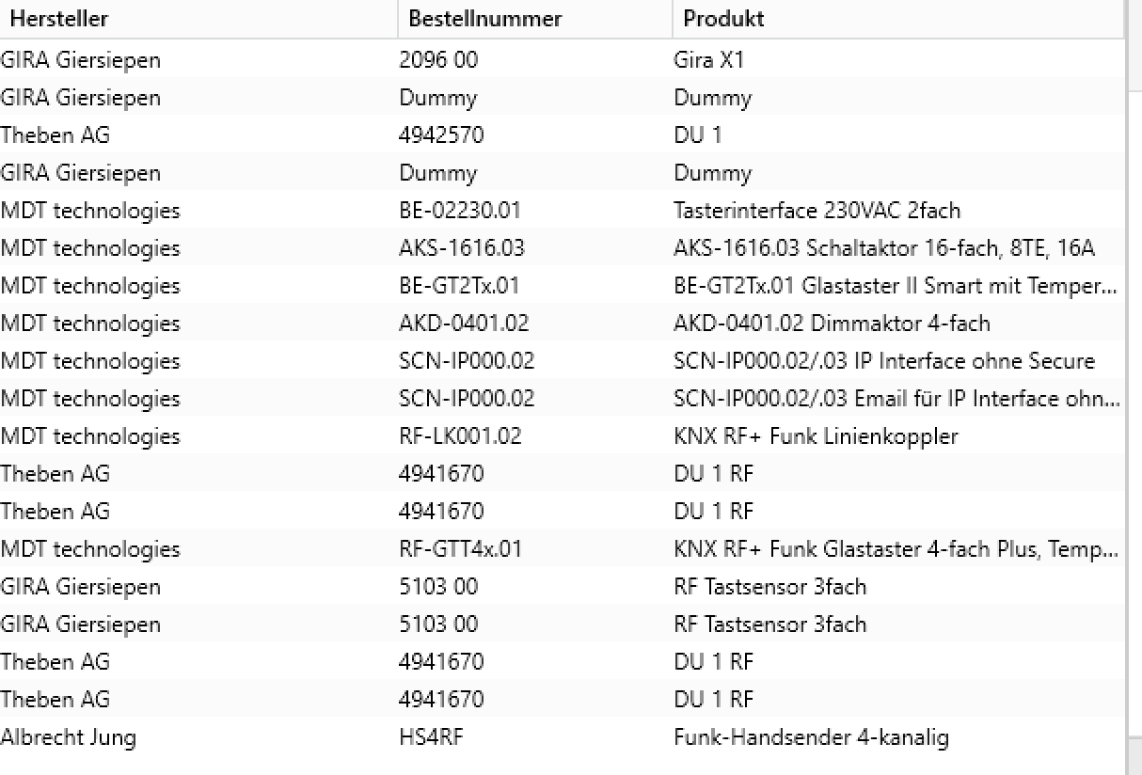Viewport: 1142px width, 775px height.
Task: Select the BE-GT2Tx.01 Glastaster II Smart product
Action: tap(896, 286)
